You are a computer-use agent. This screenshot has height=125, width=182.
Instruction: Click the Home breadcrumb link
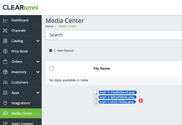coord(49,26)
